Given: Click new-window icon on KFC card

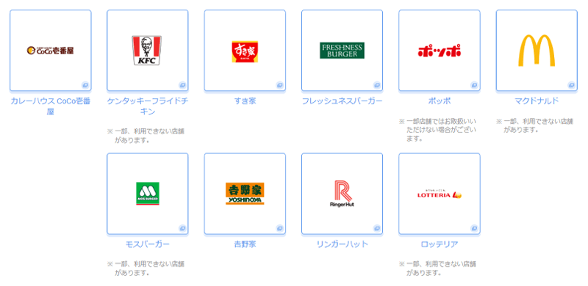Looking at the screenshot, I should pyautogui.click(x=182, y=85).
